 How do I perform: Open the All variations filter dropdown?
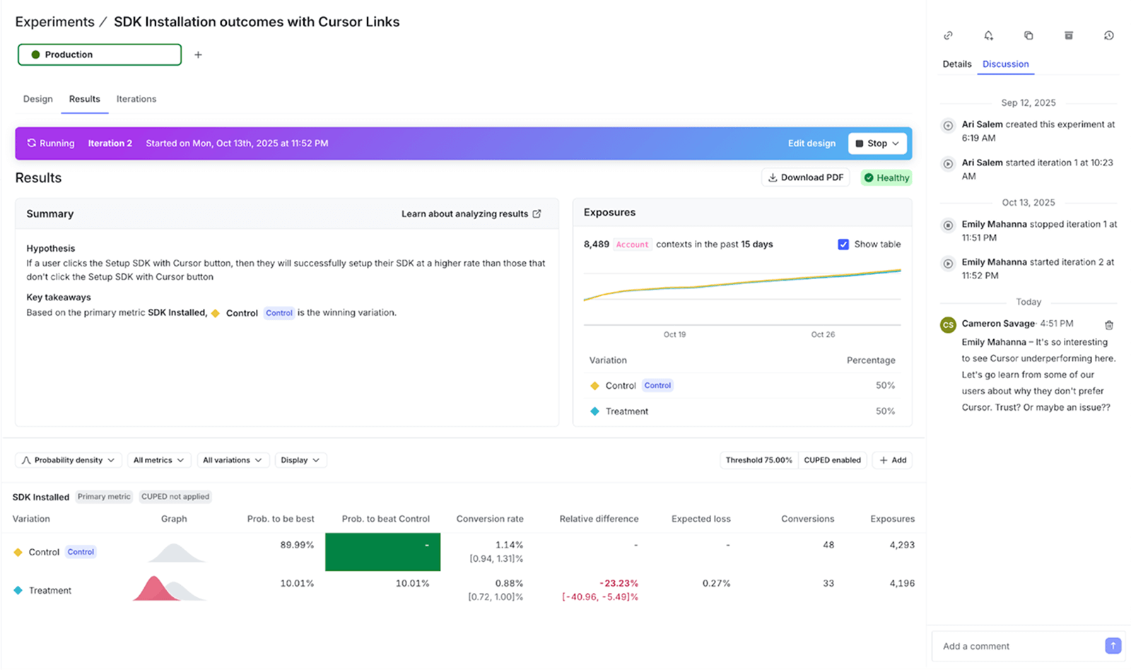232,460
